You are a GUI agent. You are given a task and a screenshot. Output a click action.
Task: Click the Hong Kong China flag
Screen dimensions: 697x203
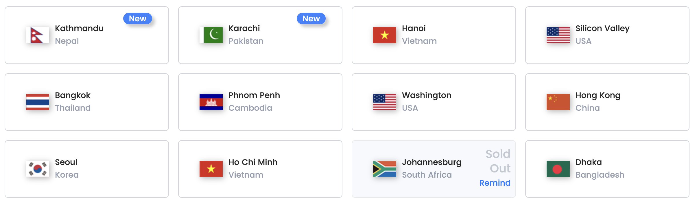click(x=558, y=102)
